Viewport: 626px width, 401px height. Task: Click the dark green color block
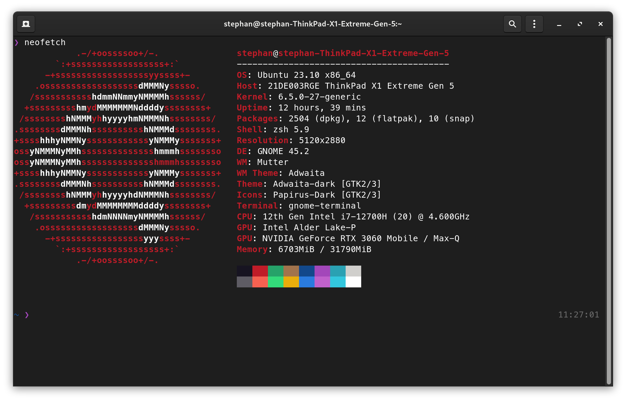[275, 271]
